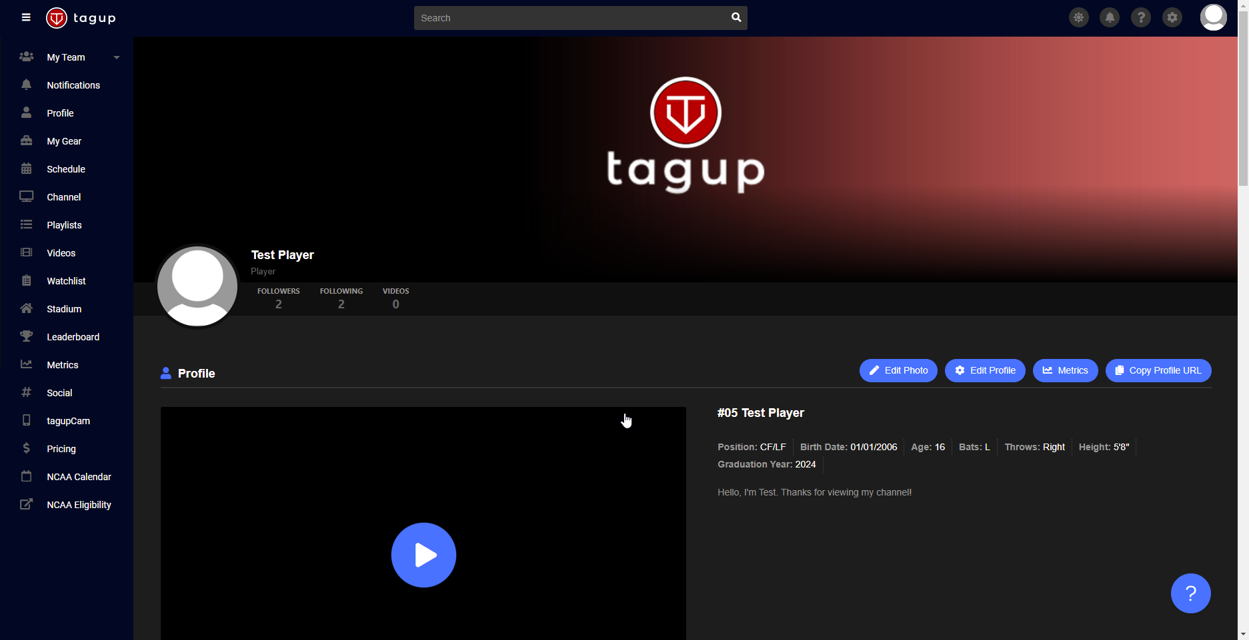Image resolution: width=1249 pixels, height=640 pixels.
Task: Open the Playlists section
Action: point(64,224)
